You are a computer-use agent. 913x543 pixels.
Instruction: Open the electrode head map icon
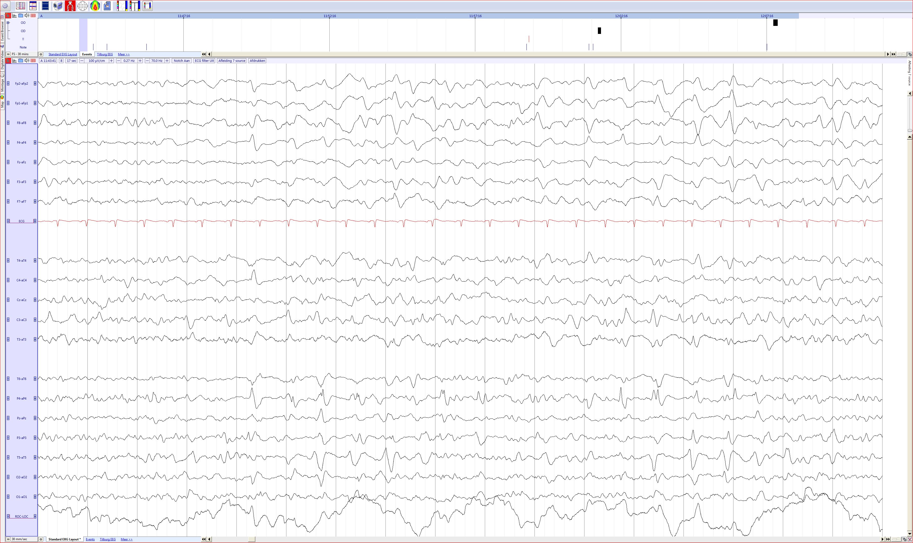pos(83,6)
